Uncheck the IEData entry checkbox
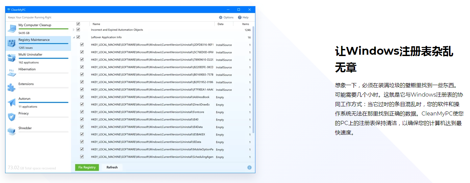This screenshot has width=470, height=183. (82, 142)
